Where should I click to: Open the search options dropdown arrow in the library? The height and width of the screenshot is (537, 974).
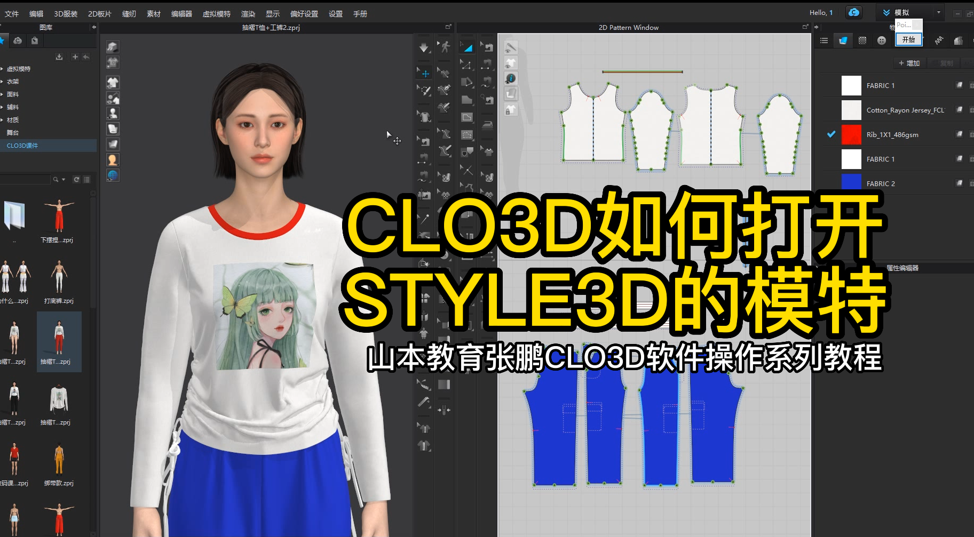coord(64,179)
